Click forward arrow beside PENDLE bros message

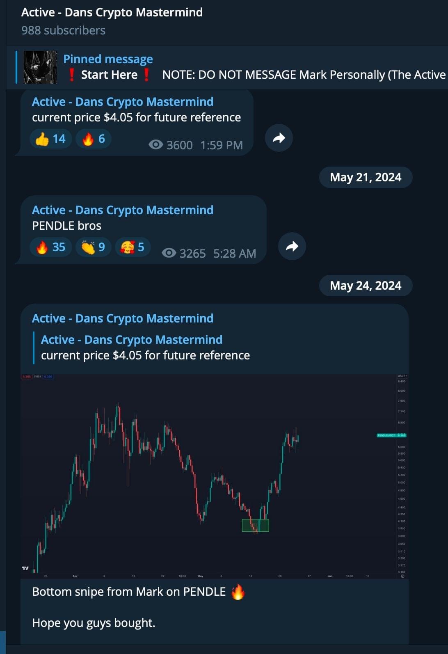coord(292,246)
